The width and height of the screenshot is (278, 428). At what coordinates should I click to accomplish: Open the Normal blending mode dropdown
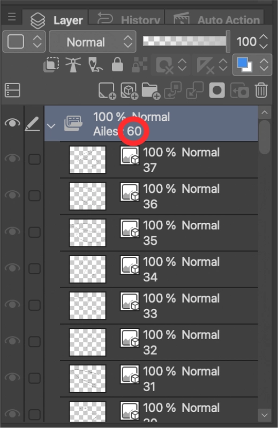click(x=93, y=42)
